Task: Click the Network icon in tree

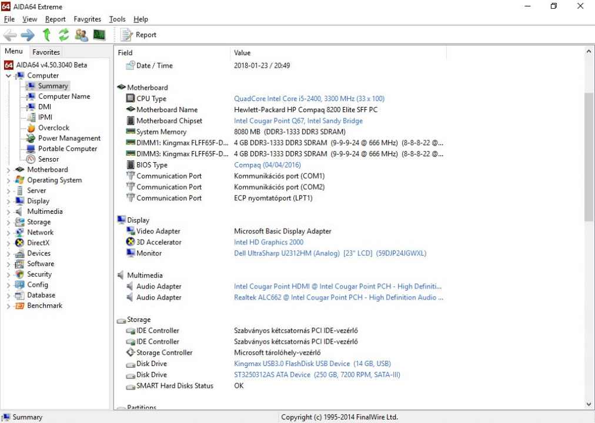Action: click(19, 232)
